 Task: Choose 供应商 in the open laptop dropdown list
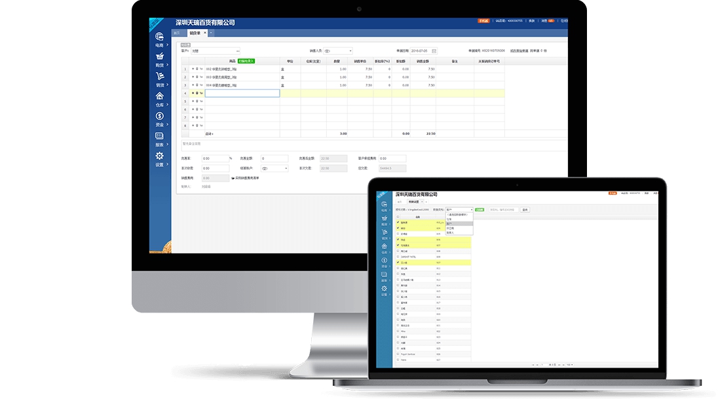click(x=451, y=228)
